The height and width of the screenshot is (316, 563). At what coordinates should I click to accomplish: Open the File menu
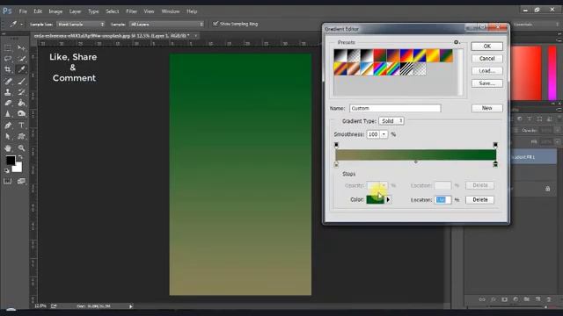pos(23,11)
